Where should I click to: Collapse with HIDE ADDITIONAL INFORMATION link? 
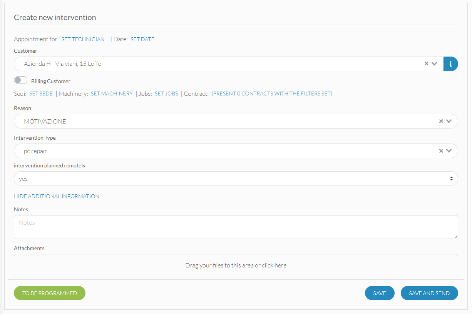[57, 196]
